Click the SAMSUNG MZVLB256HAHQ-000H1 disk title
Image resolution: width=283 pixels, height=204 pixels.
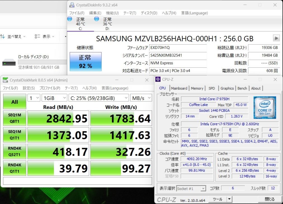tap(175, 38)
